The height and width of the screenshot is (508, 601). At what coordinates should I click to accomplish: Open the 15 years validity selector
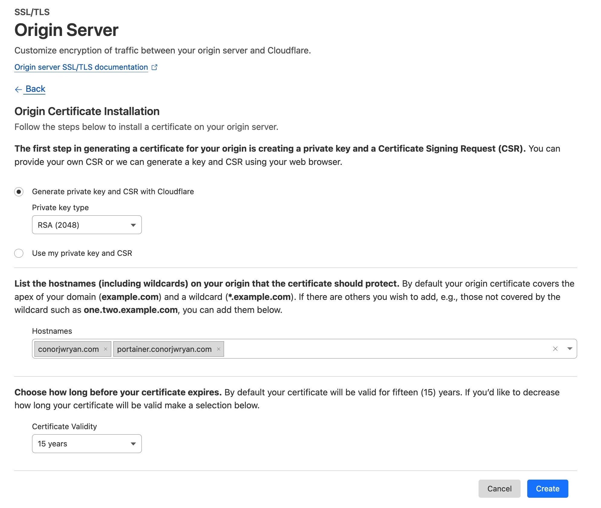(86, 444)
